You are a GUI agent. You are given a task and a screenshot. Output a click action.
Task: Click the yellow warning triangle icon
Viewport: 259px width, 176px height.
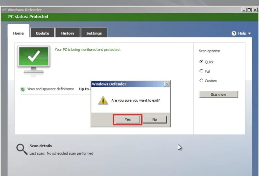pyautogui.click(x=103, y=100)
